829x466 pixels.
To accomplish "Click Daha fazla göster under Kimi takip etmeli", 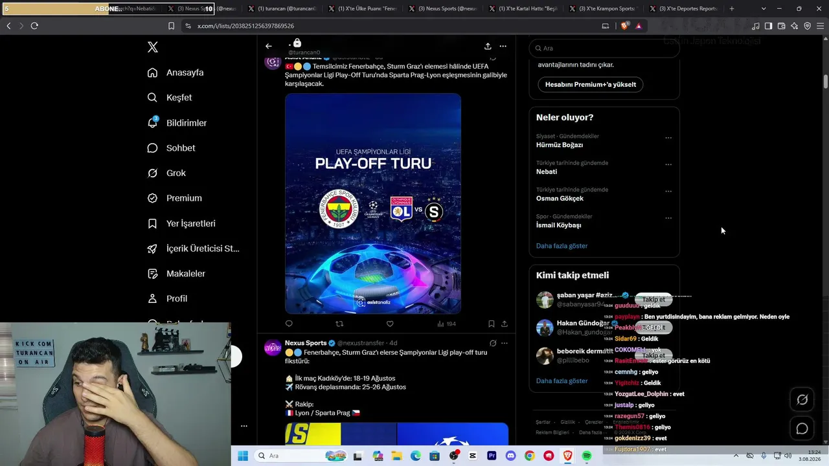I will (562, 381).
